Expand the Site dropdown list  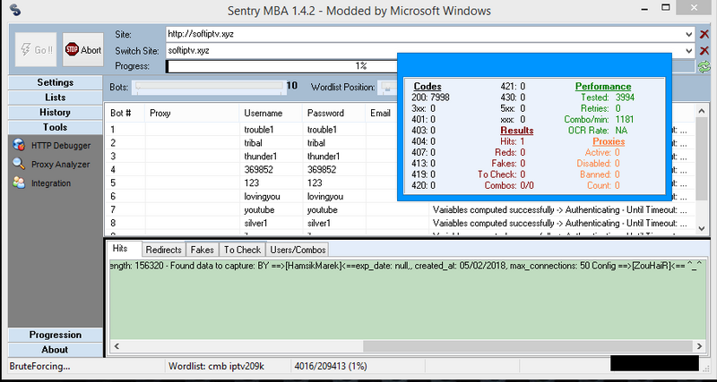tap(689, 34)
